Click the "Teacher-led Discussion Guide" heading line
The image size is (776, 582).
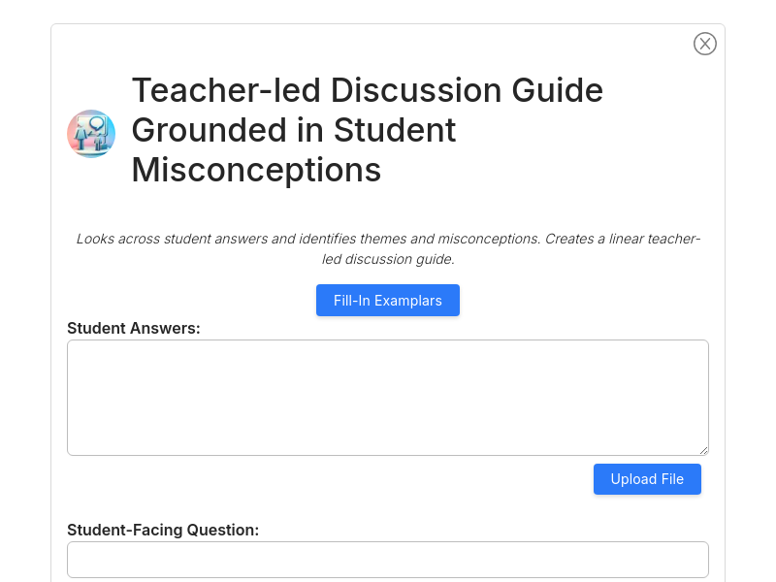368,90
